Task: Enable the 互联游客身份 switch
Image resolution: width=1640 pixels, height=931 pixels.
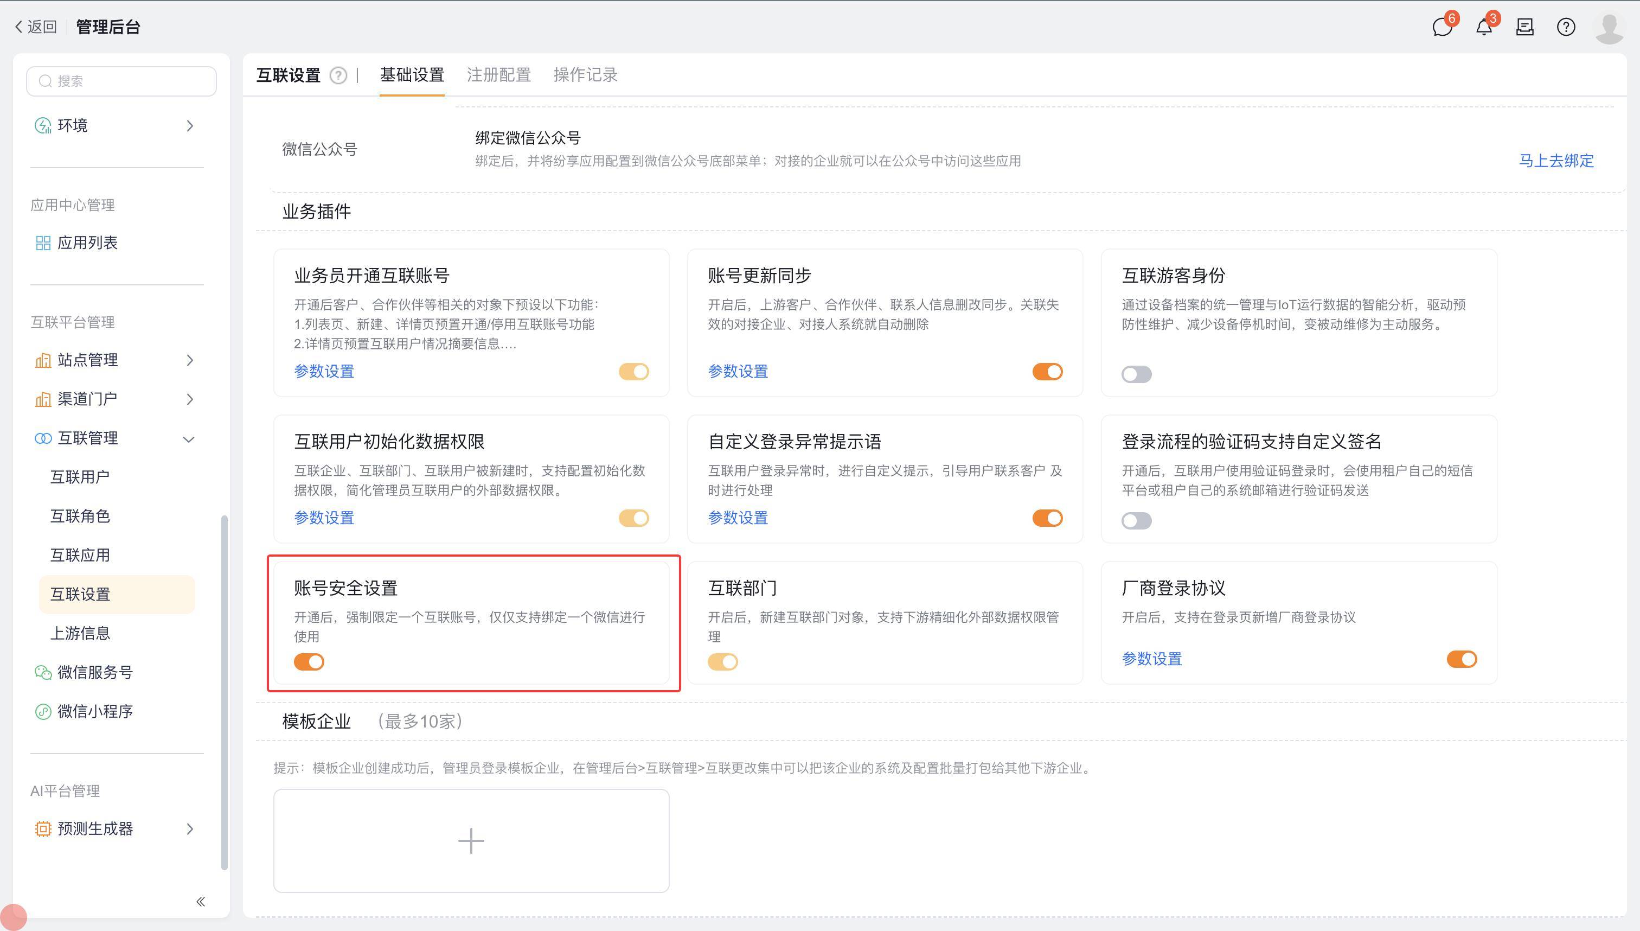Action: tap(1136, 374)
